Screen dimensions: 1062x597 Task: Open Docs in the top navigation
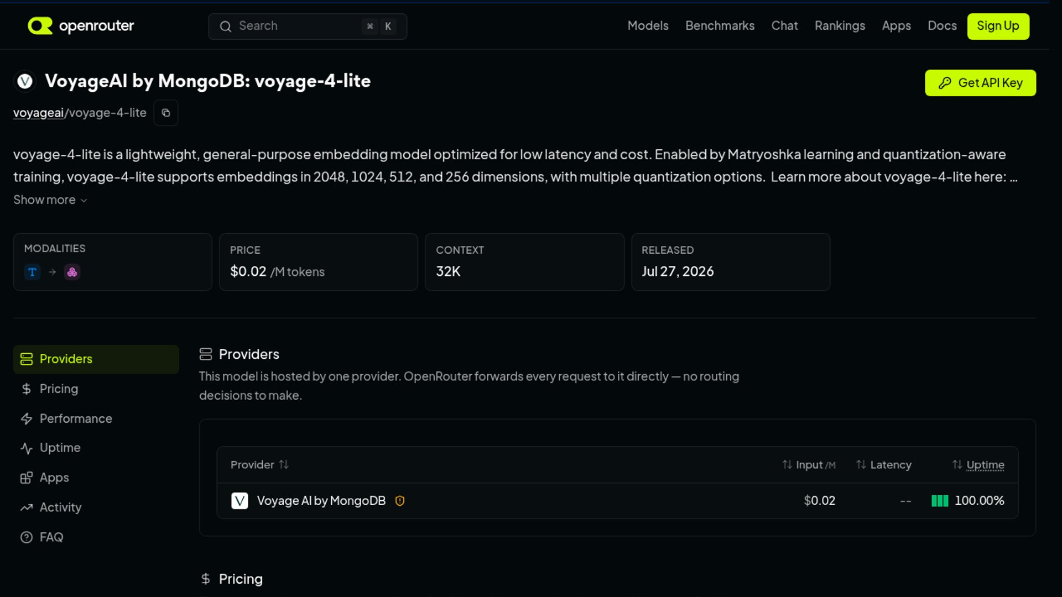coord(942,26)
